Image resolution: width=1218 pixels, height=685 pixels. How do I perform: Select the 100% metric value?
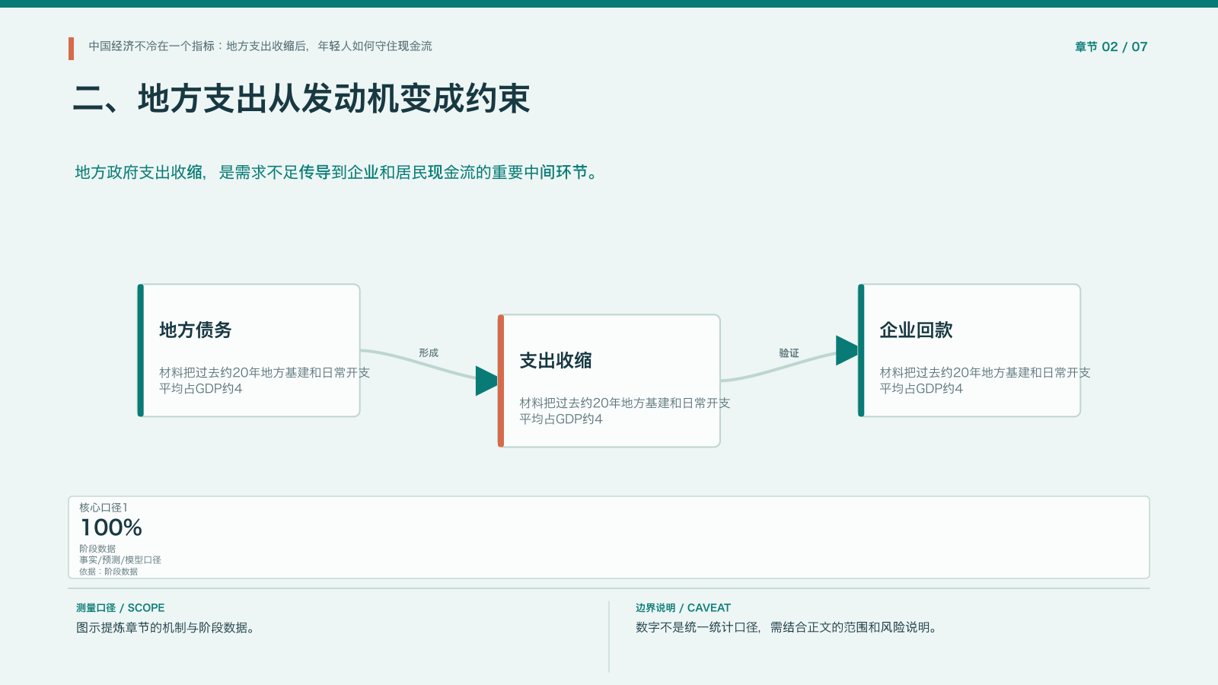(x=111, y=527)
